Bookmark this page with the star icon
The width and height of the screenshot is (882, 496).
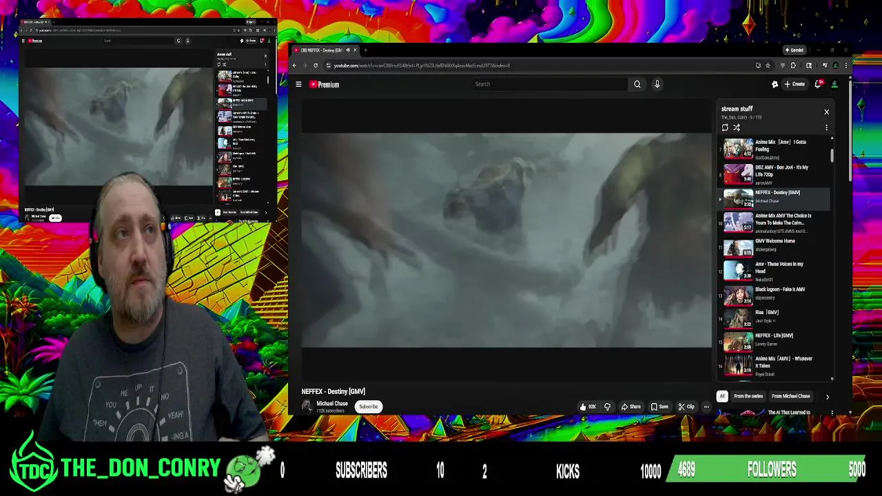tap(768, 65)
